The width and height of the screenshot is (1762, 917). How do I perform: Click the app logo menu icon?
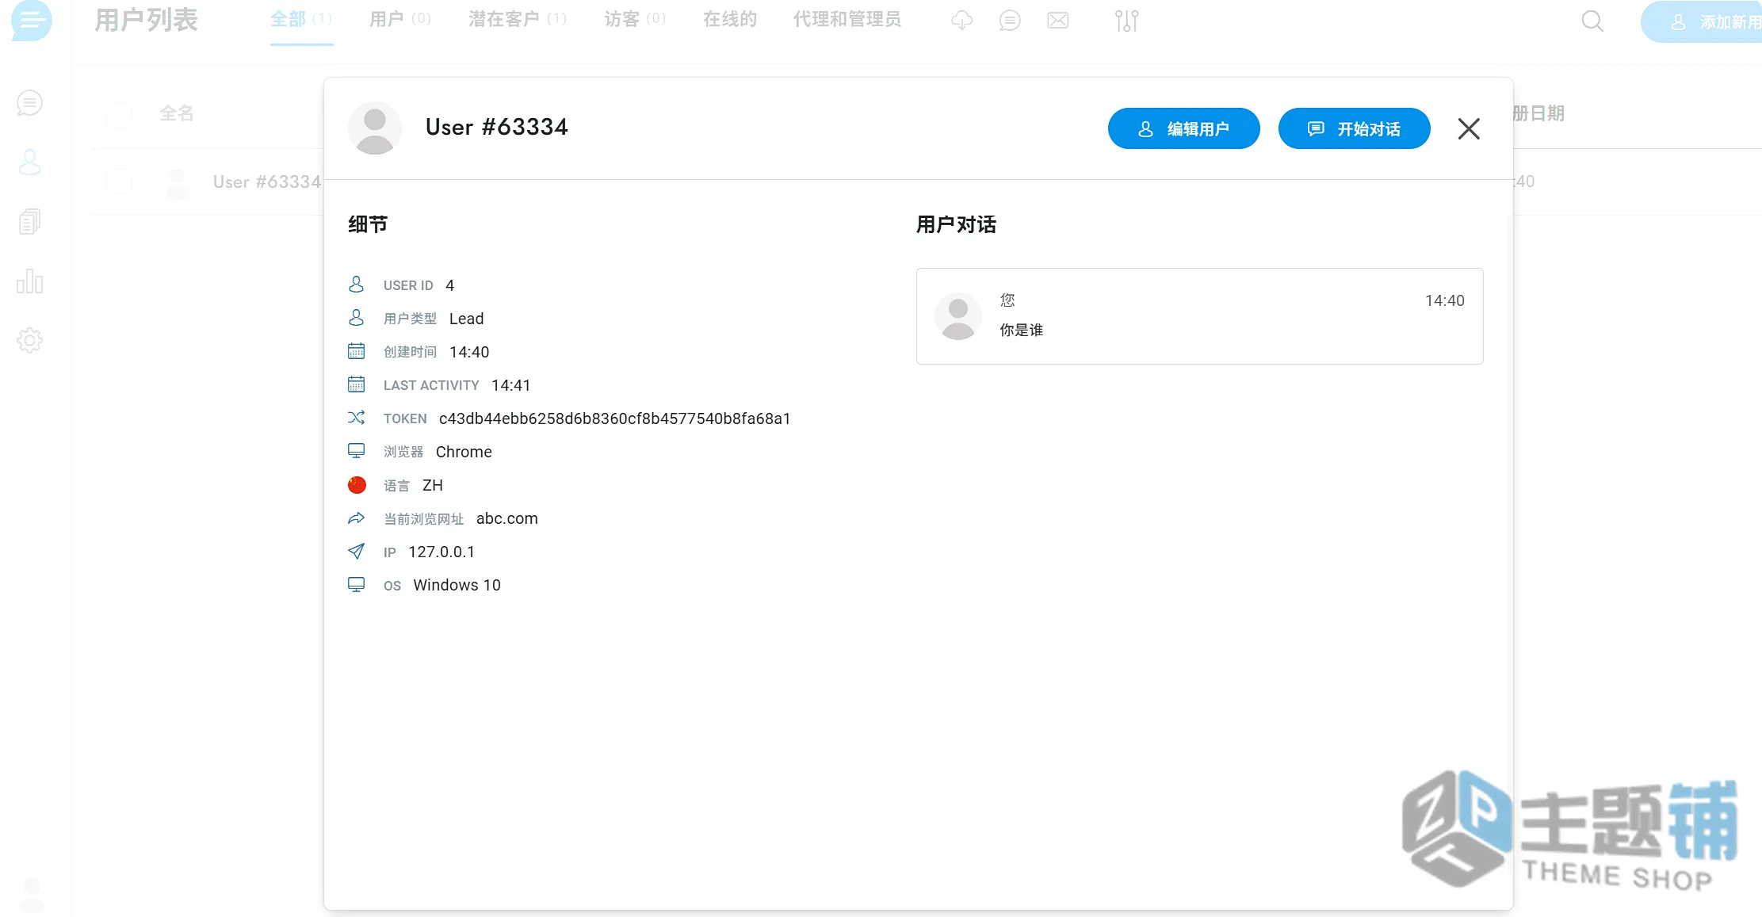point(32,19)
